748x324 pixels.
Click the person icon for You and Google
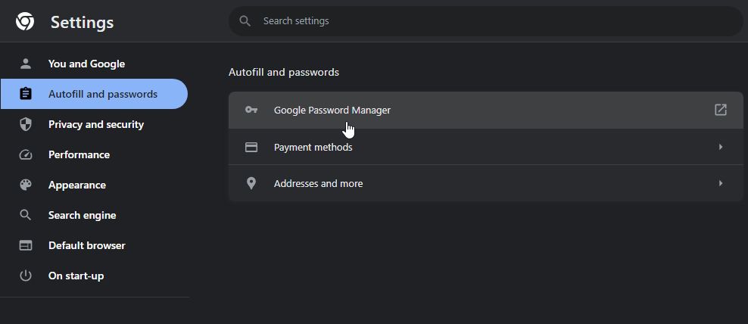point(26,64)
